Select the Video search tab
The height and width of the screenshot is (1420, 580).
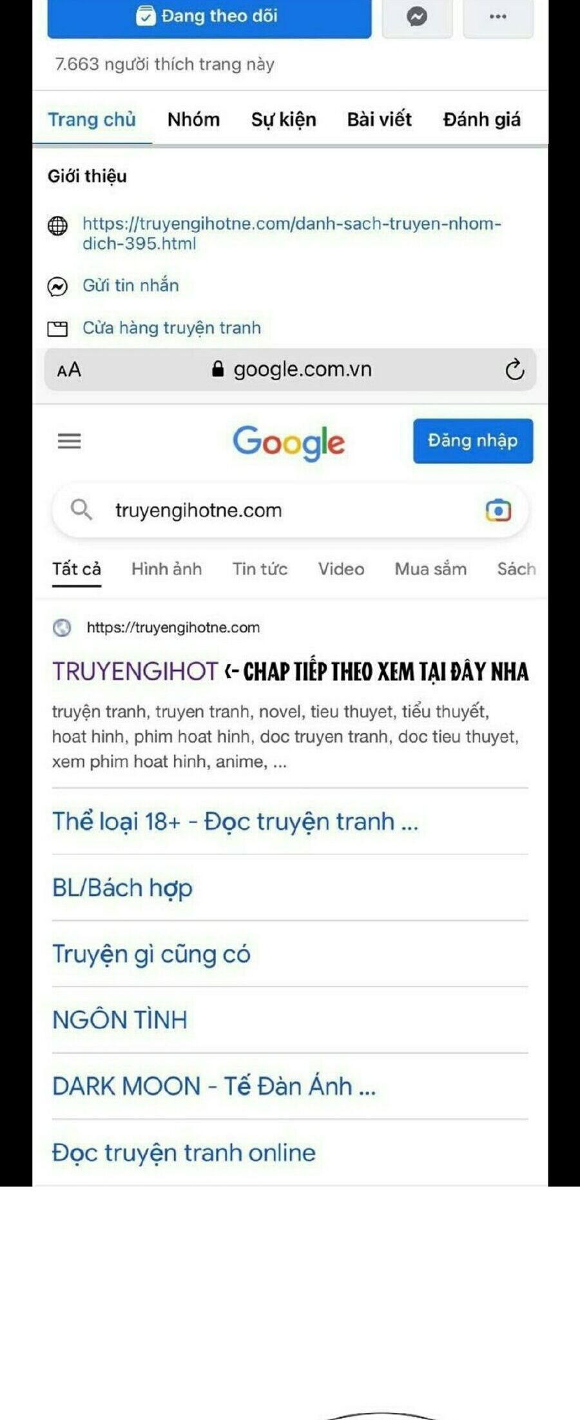(x=341, y=569)
